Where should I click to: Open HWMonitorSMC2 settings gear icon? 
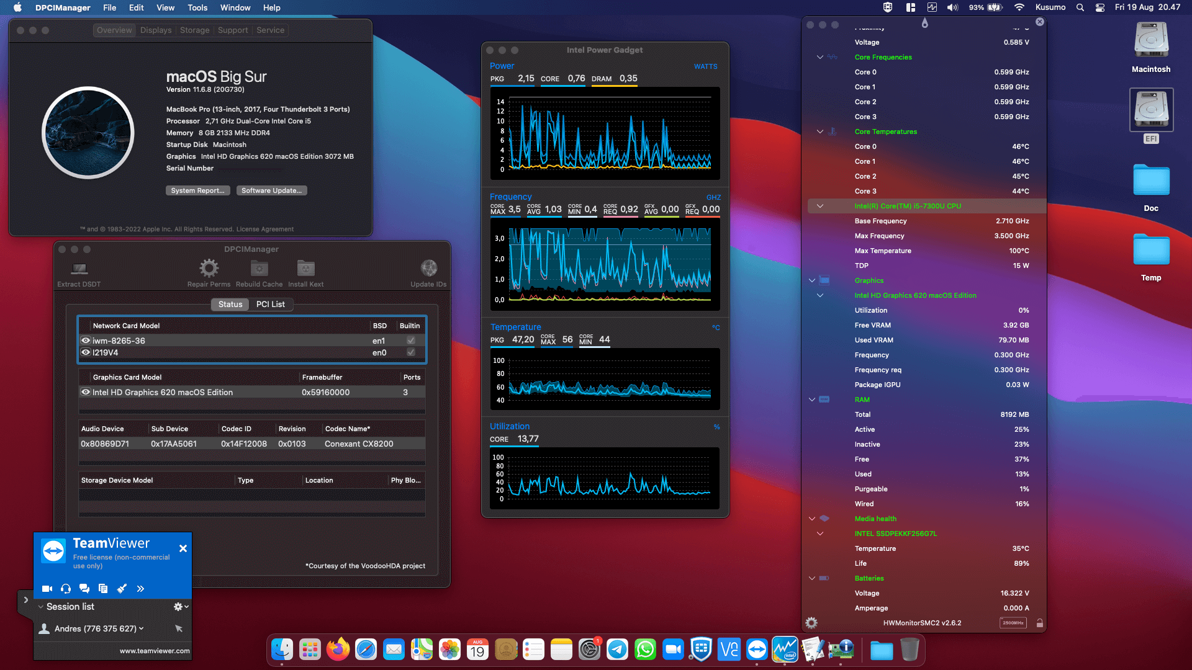click(x=811, y=623)
